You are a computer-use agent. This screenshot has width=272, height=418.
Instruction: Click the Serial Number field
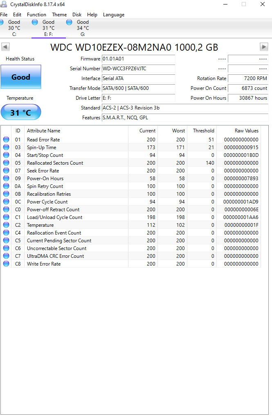[139, 69]
